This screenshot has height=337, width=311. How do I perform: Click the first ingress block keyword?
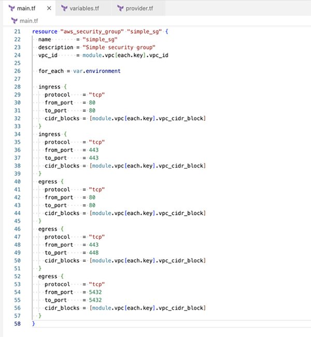point(49,87)
